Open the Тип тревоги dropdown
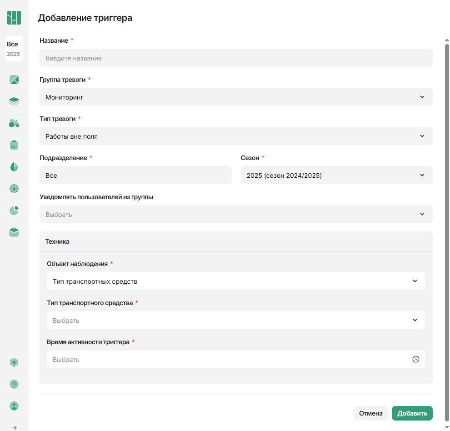Screen dimensions: 450x431 236,136
